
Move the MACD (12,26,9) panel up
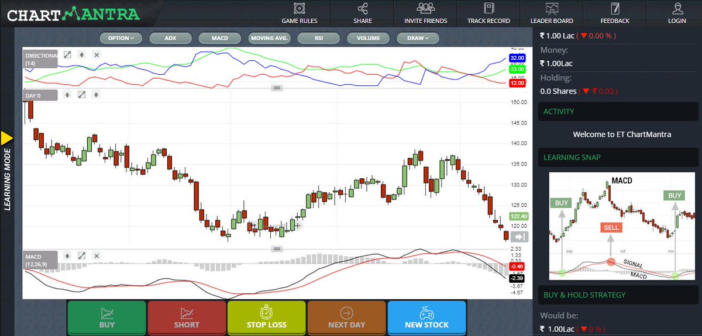pos(67,255)
